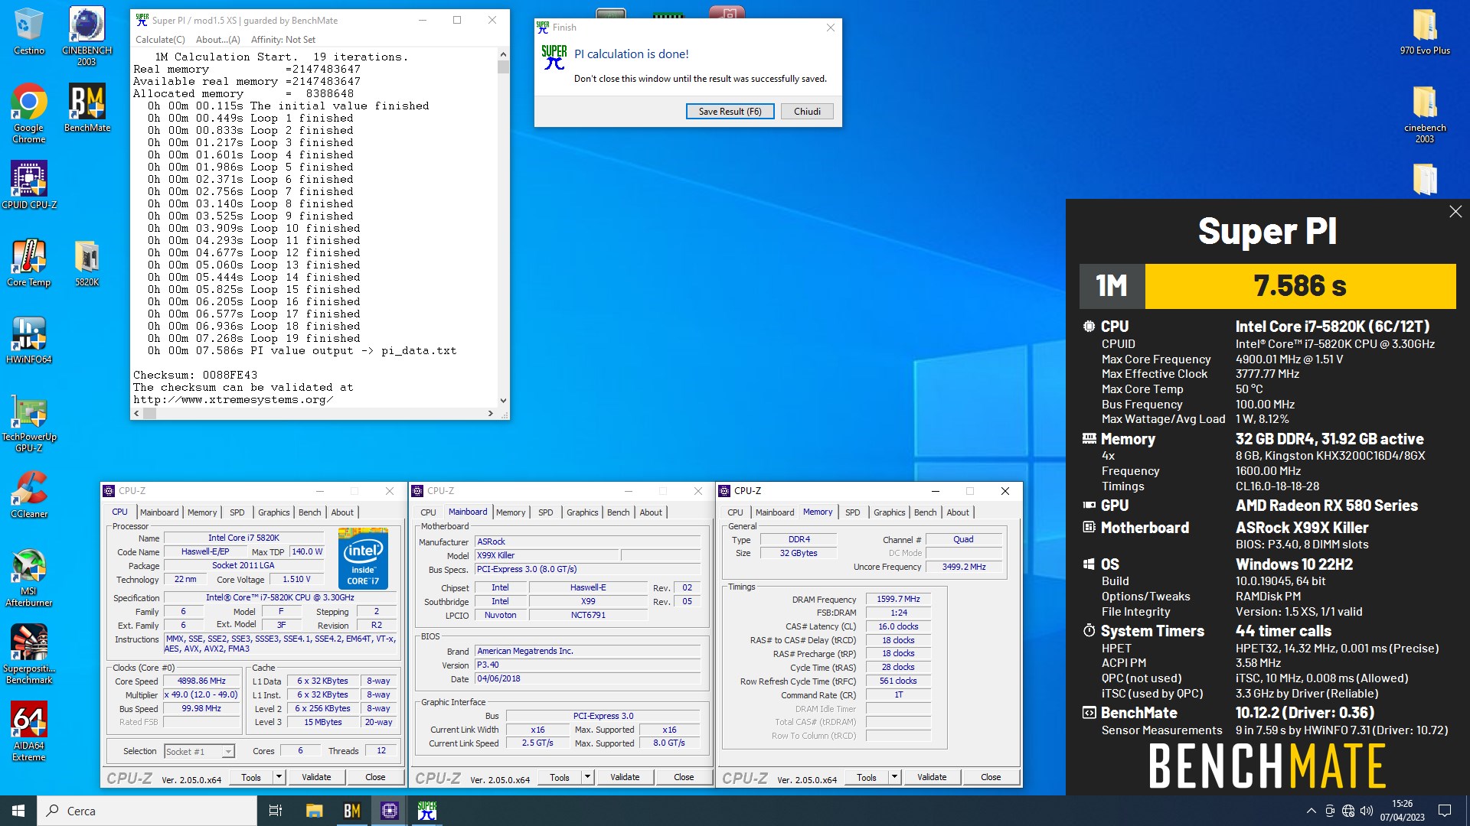Open MSI Afterburner shortcut

point(29,577)
